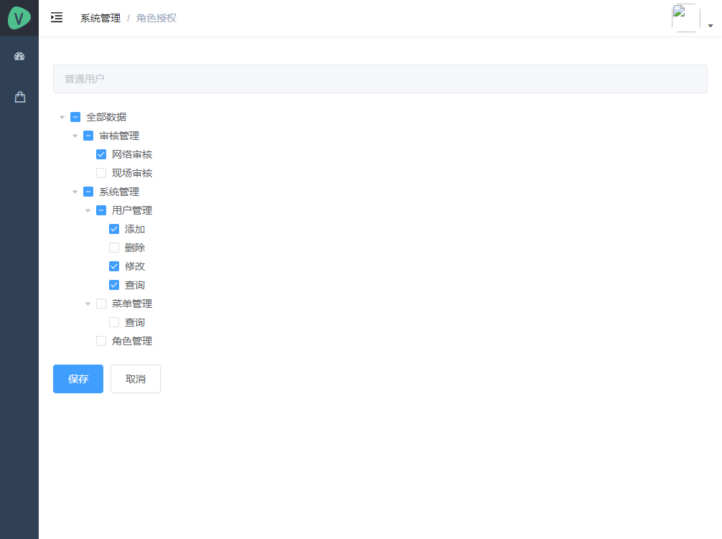Select the 审核管理 tree label
This screenshot has width=722, height=539.
pos(119,136)
